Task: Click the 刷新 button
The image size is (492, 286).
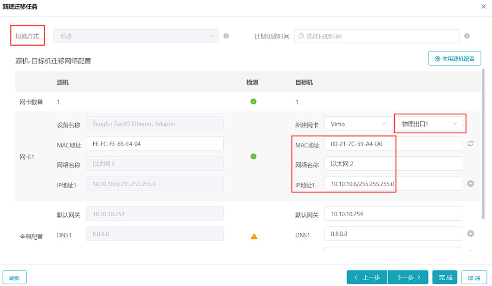Action: [x=14, y=278]
